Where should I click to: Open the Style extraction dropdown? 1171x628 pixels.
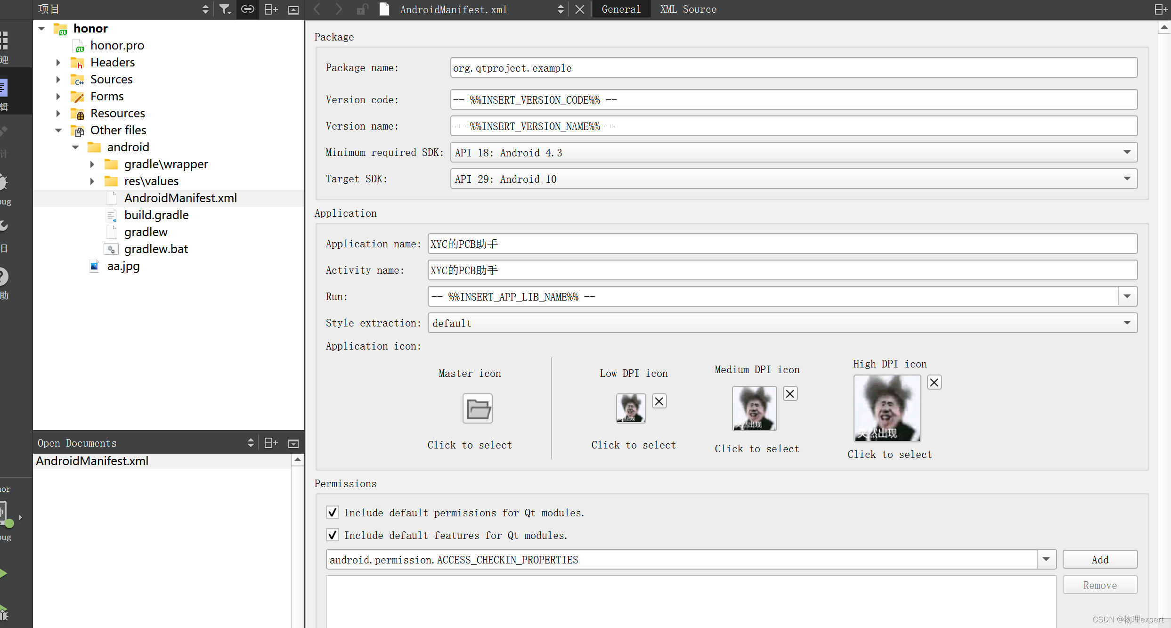coord(782,323)
